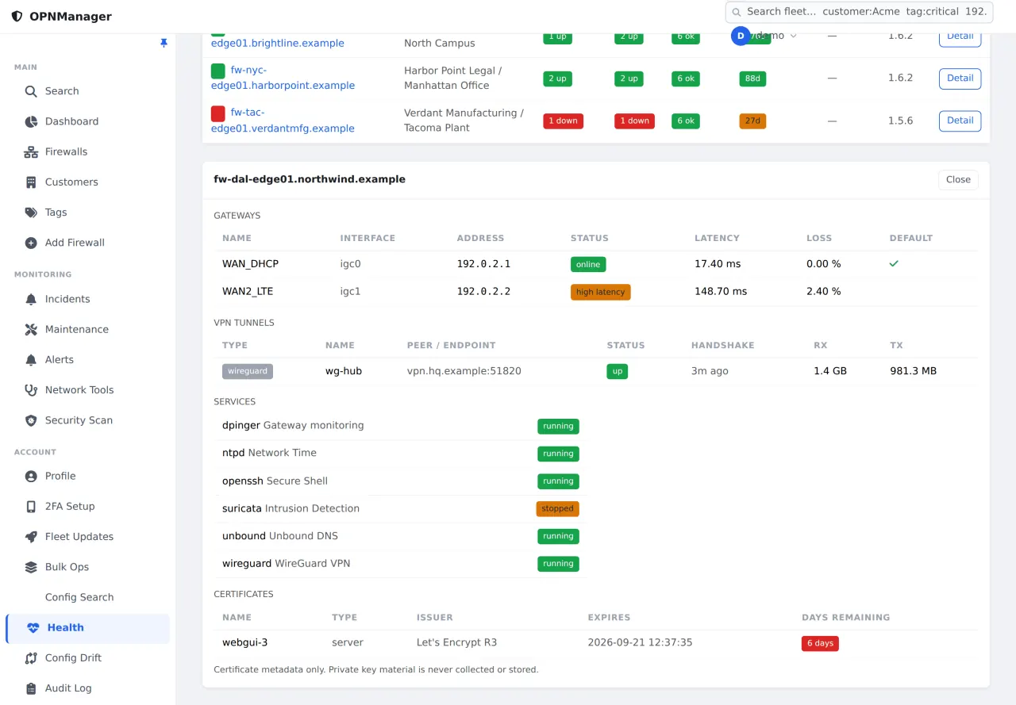Click the Fleet Updates rocket icon
Screen dimensions: 1016x705
[x=31, y=537]
